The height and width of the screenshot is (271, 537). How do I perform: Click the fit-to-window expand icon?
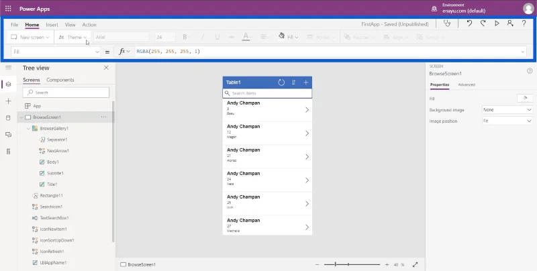415,264
